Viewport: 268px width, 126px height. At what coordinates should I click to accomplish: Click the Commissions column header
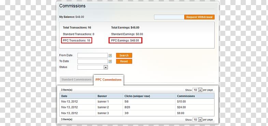tap(195, 96)
